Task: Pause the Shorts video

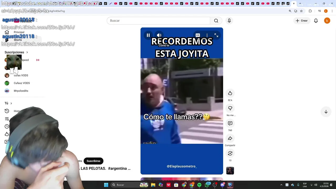Action: coord(148,35)
